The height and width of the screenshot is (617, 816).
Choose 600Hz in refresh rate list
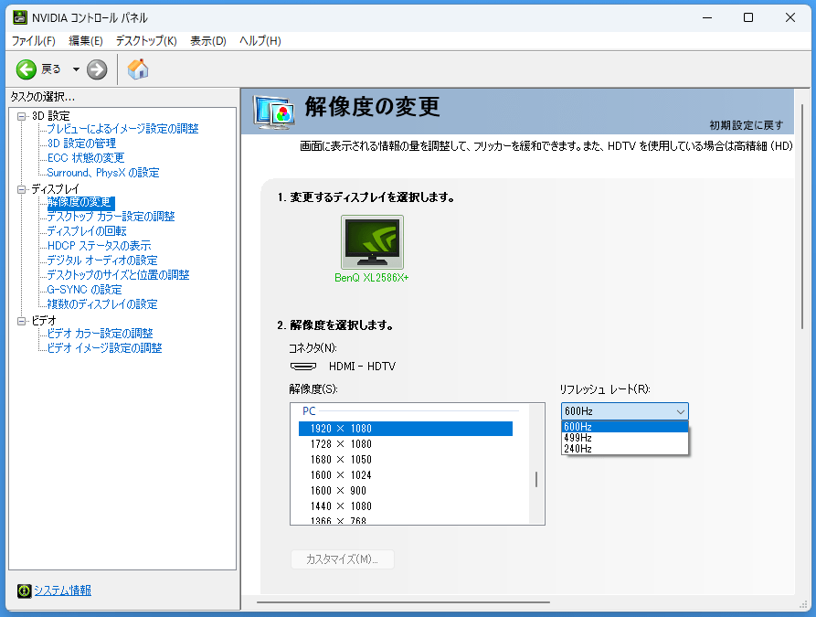624,427
